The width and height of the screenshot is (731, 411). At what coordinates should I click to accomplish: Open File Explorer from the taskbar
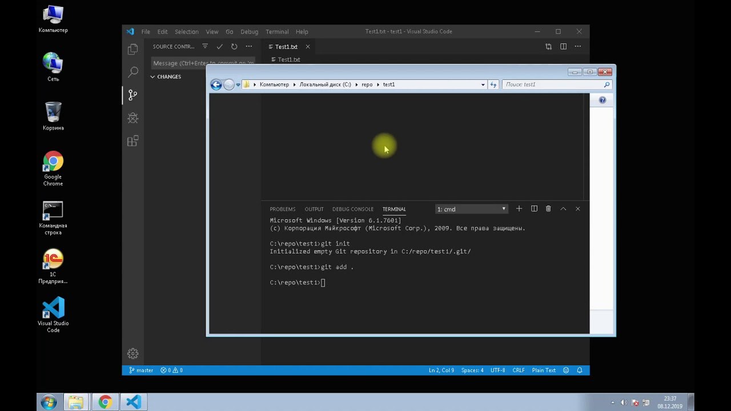pyautogui.click(x=76, y=402)
